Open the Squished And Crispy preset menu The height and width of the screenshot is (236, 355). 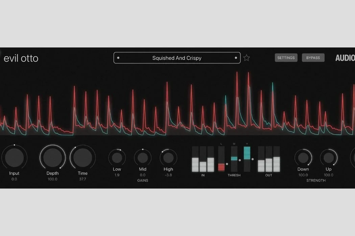pos(177,58)
